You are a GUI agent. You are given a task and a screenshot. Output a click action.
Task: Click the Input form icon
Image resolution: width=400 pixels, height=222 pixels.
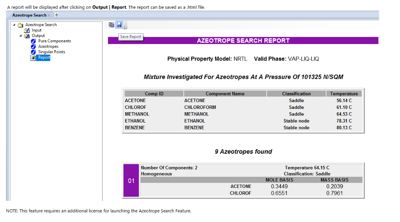pos(27,30)
